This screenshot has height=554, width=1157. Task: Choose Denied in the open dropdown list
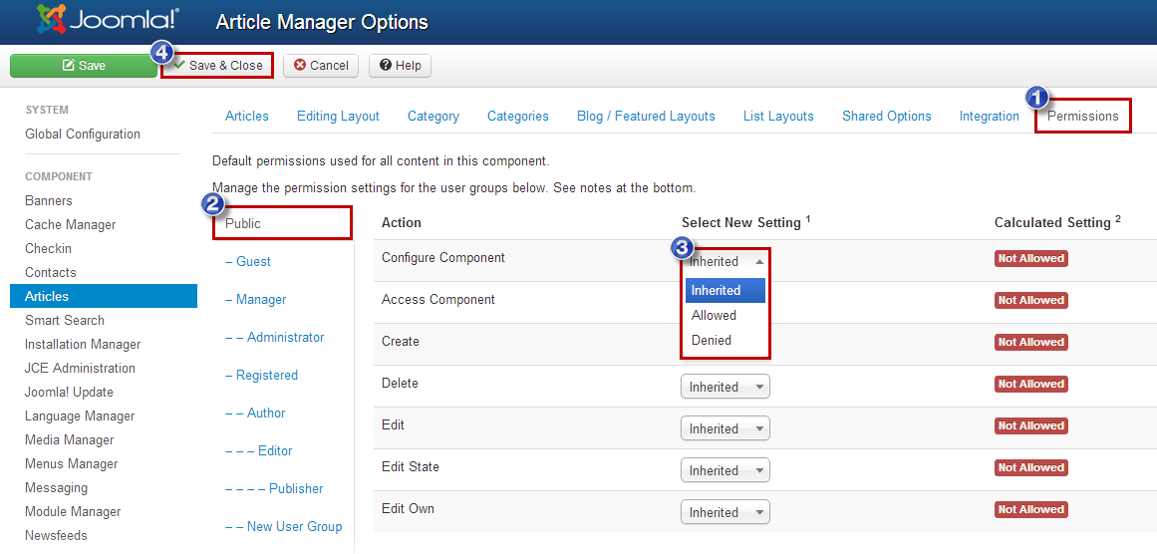pos(725,340)
